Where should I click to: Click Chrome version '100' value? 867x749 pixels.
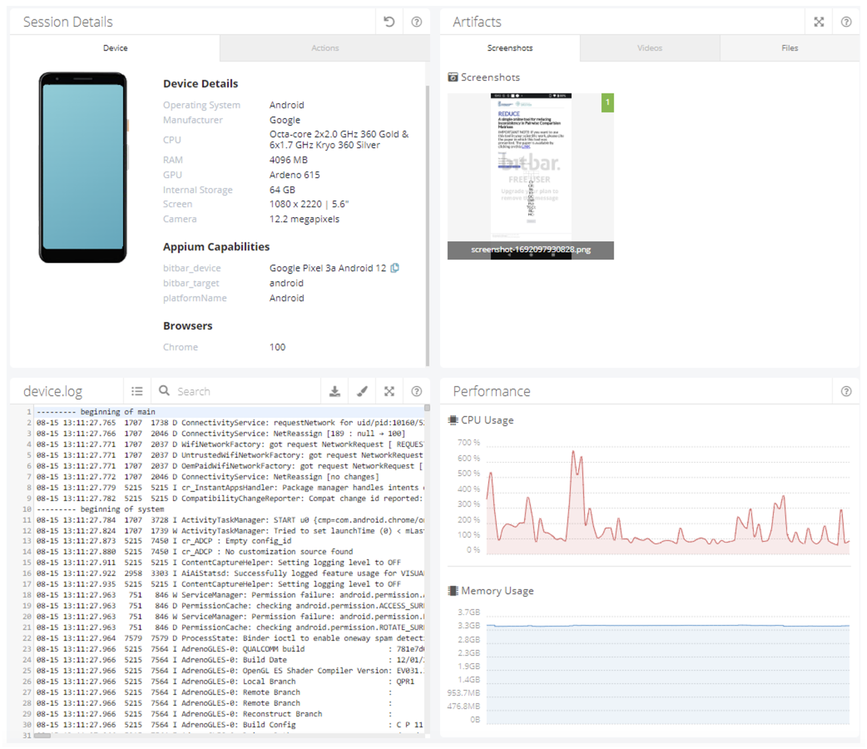[278, 347]
